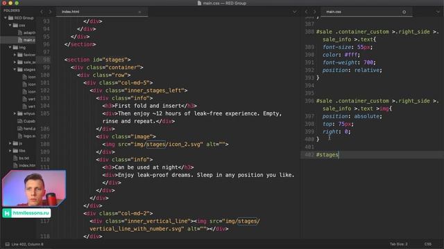The height and width of the screenshot is (249, 444).
Task: Collapse the stages folder
Action: [15, 69]
